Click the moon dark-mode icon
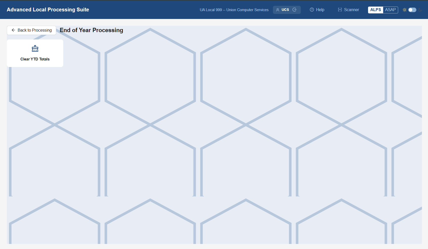 [420, 10]
